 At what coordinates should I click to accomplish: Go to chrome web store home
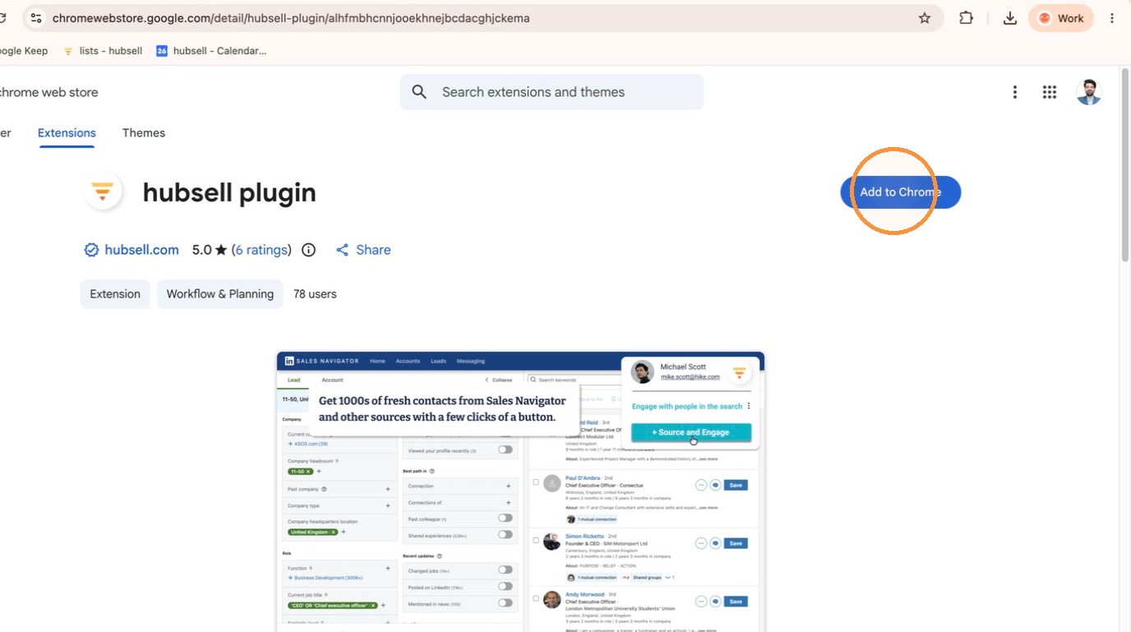click(x=48, y=92)
